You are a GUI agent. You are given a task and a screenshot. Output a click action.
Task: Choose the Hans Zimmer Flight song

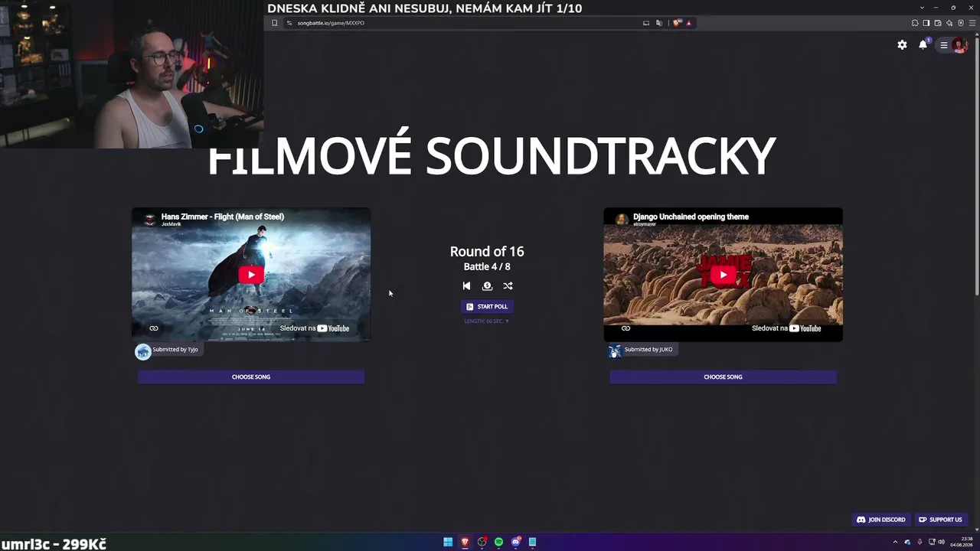[x=251, y=377]
